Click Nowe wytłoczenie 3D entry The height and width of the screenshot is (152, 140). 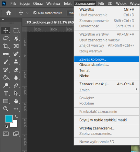tap(106, 142)
